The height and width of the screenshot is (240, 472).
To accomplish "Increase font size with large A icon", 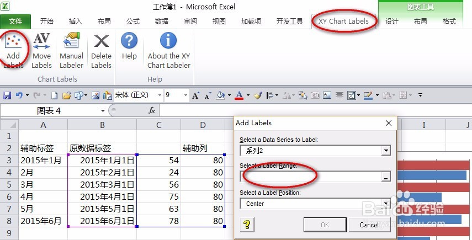I will point(196,95).
